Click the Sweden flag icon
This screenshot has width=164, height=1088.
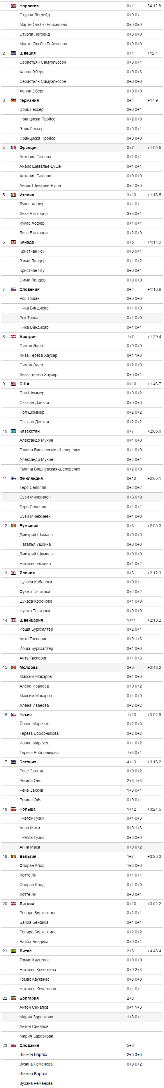13,53
